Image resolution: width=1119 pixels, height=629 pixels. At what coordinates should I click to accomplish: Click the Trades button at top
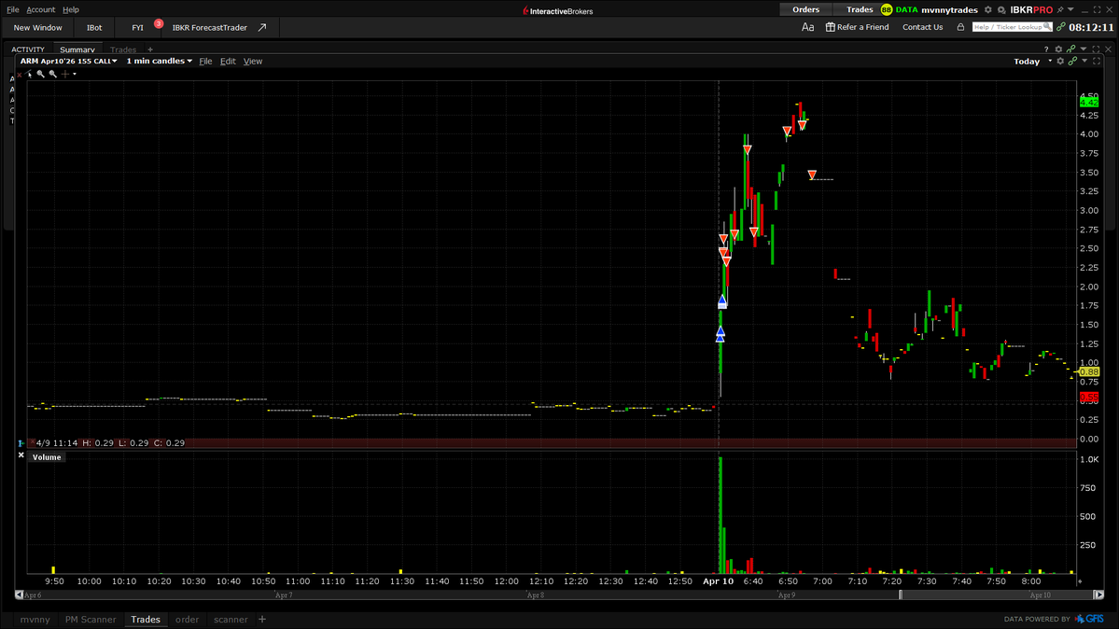(x=860, y=10)
